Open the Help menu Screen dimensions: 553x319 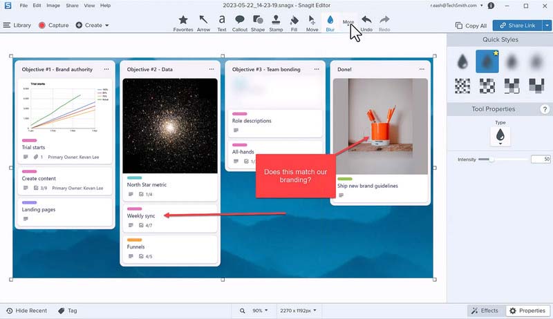pos(105,6)
